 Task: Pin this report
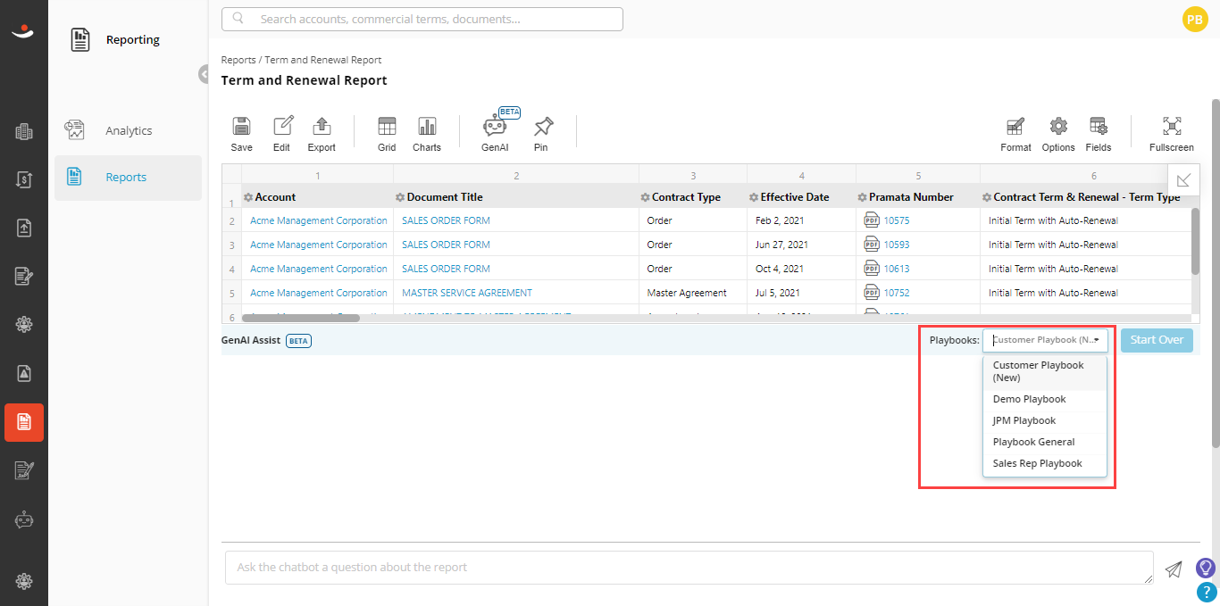click(542, 126)
